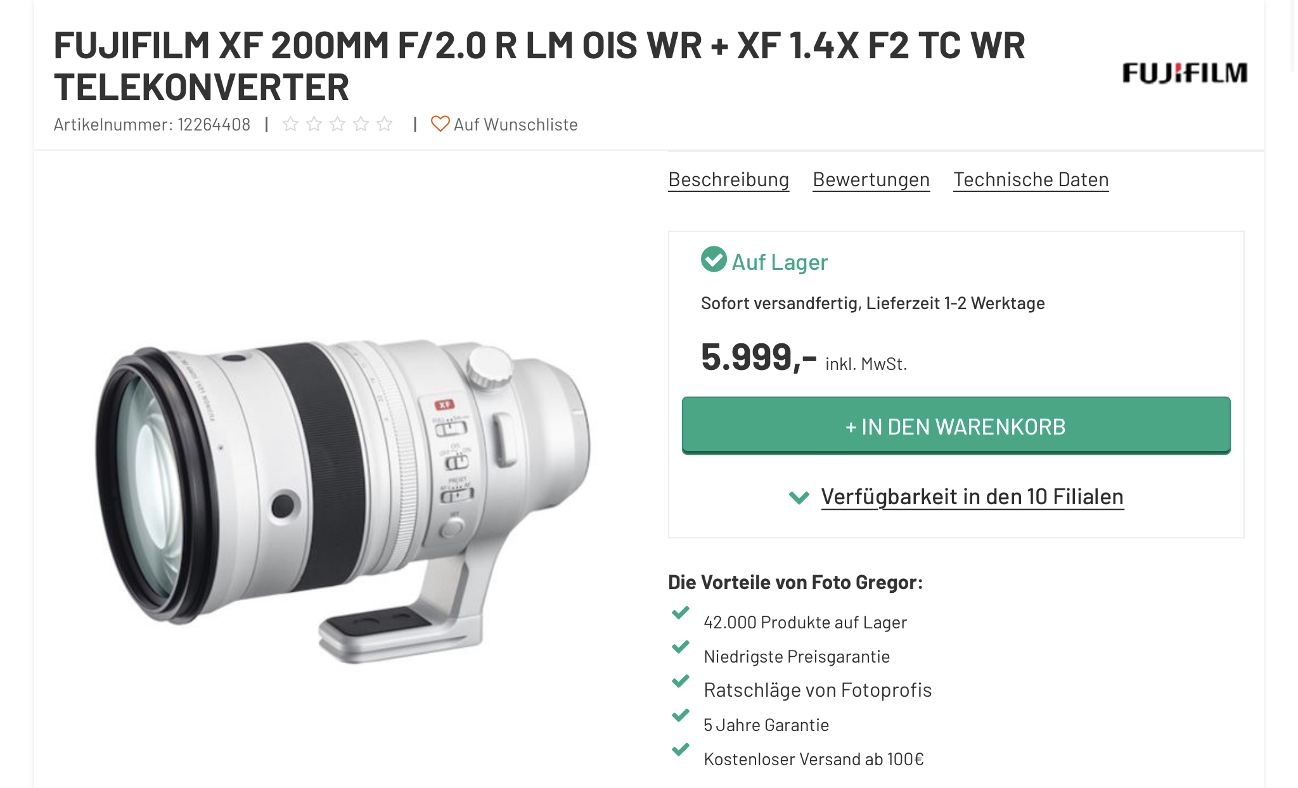This screenshot has height=788, width=1298.
Task: Select the third rating star
Action: click(337, 124)
